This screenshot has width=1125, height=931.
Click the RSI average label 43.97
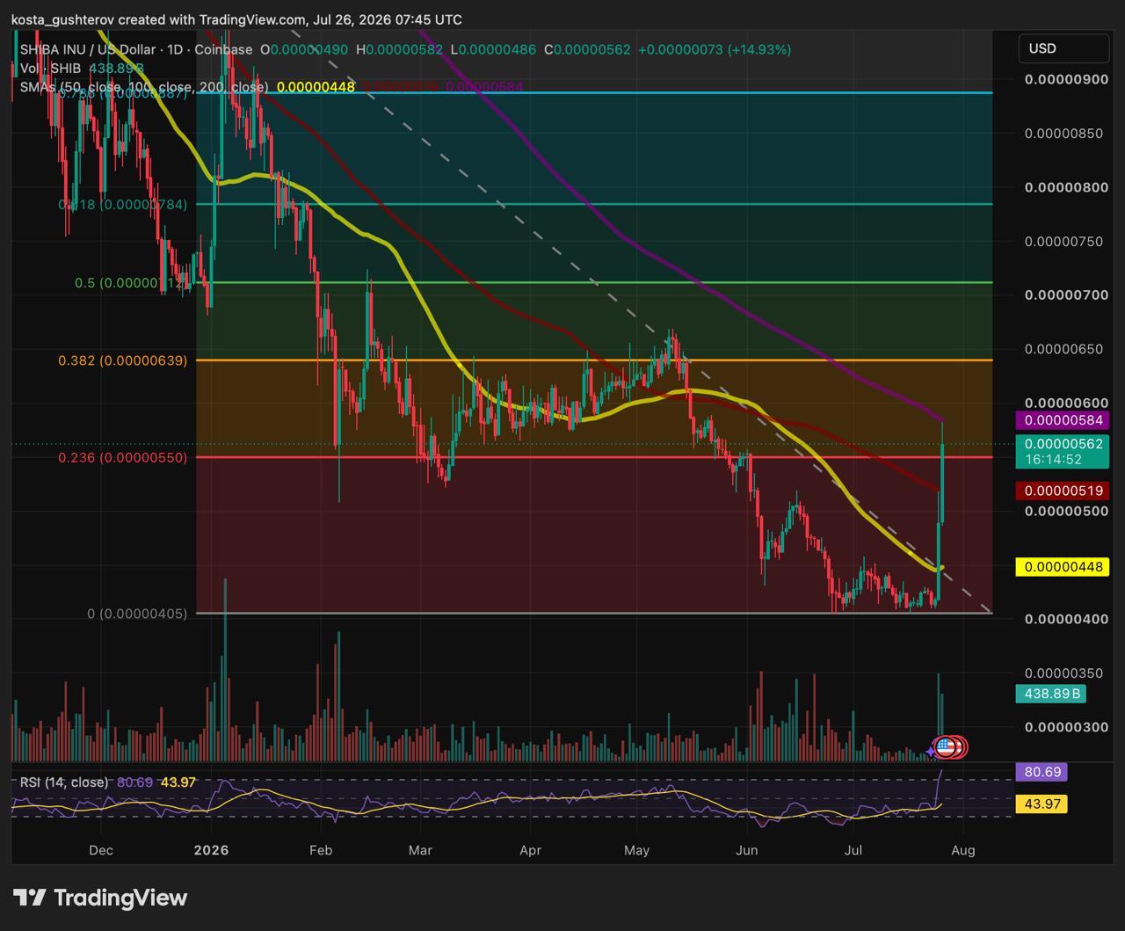(x=1042, y=804)
